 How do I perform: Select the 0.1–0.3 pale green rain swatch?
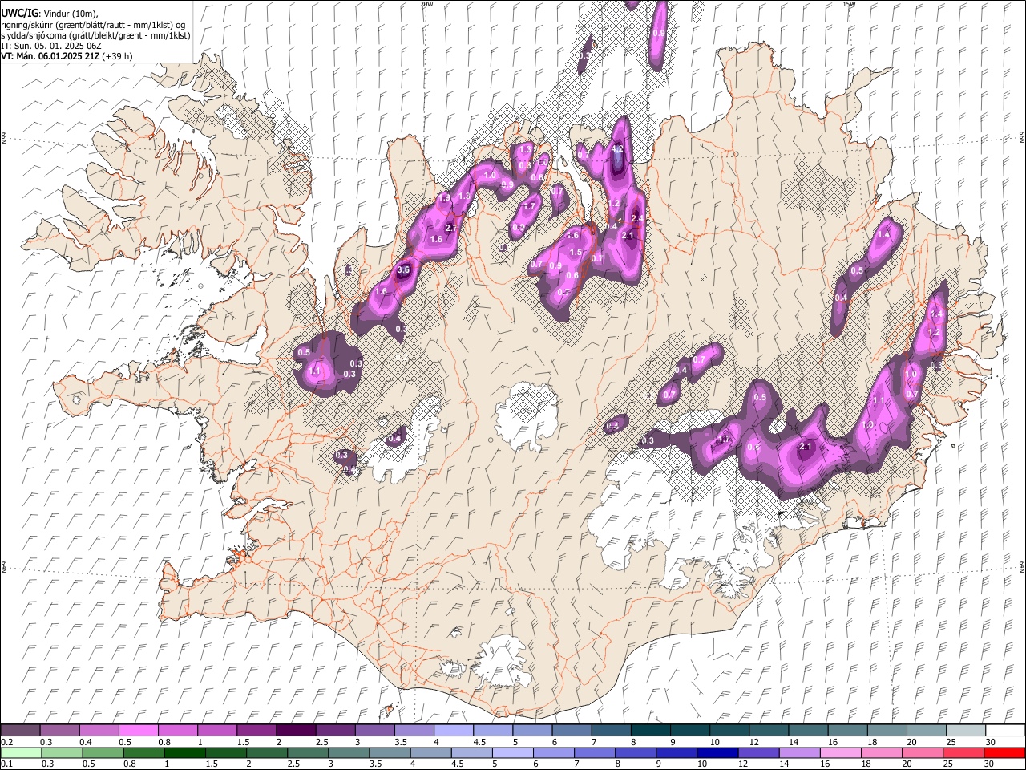[20, 752]
